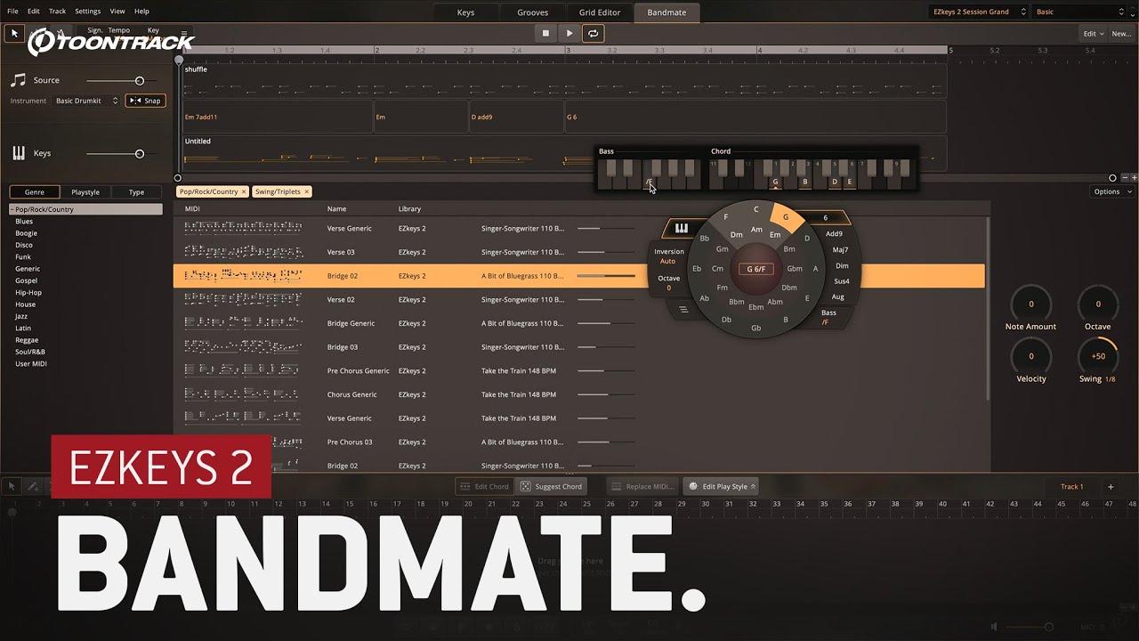Click the Velocity knob
Viewport: 1139px width, 641px height.
point(1031,356)
